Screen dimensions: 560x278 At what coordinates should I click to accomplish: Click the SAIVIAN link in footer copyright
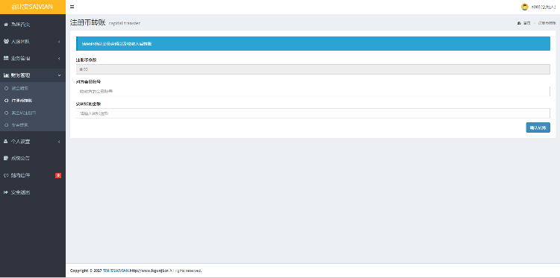115,271
